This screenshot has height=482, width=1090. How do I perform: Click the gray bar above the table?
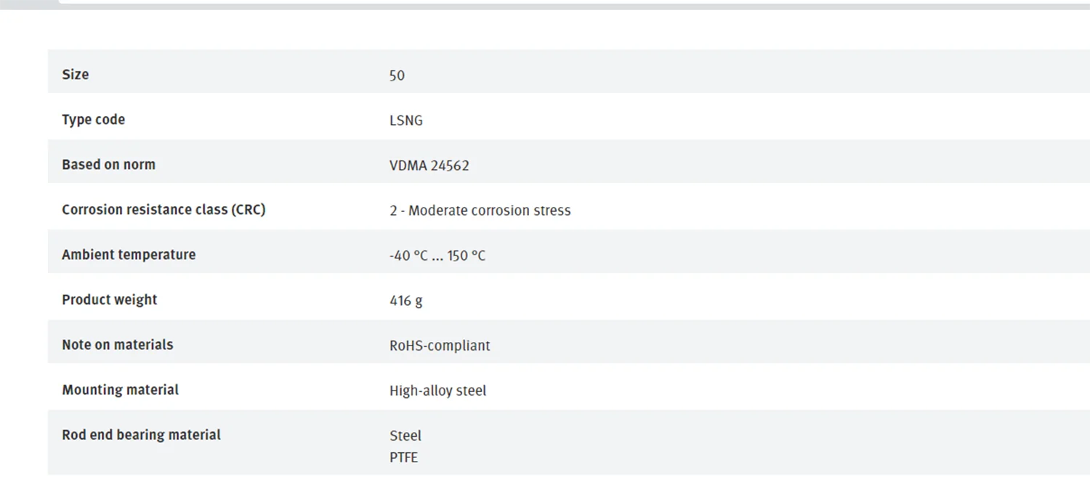coord(545,4)
